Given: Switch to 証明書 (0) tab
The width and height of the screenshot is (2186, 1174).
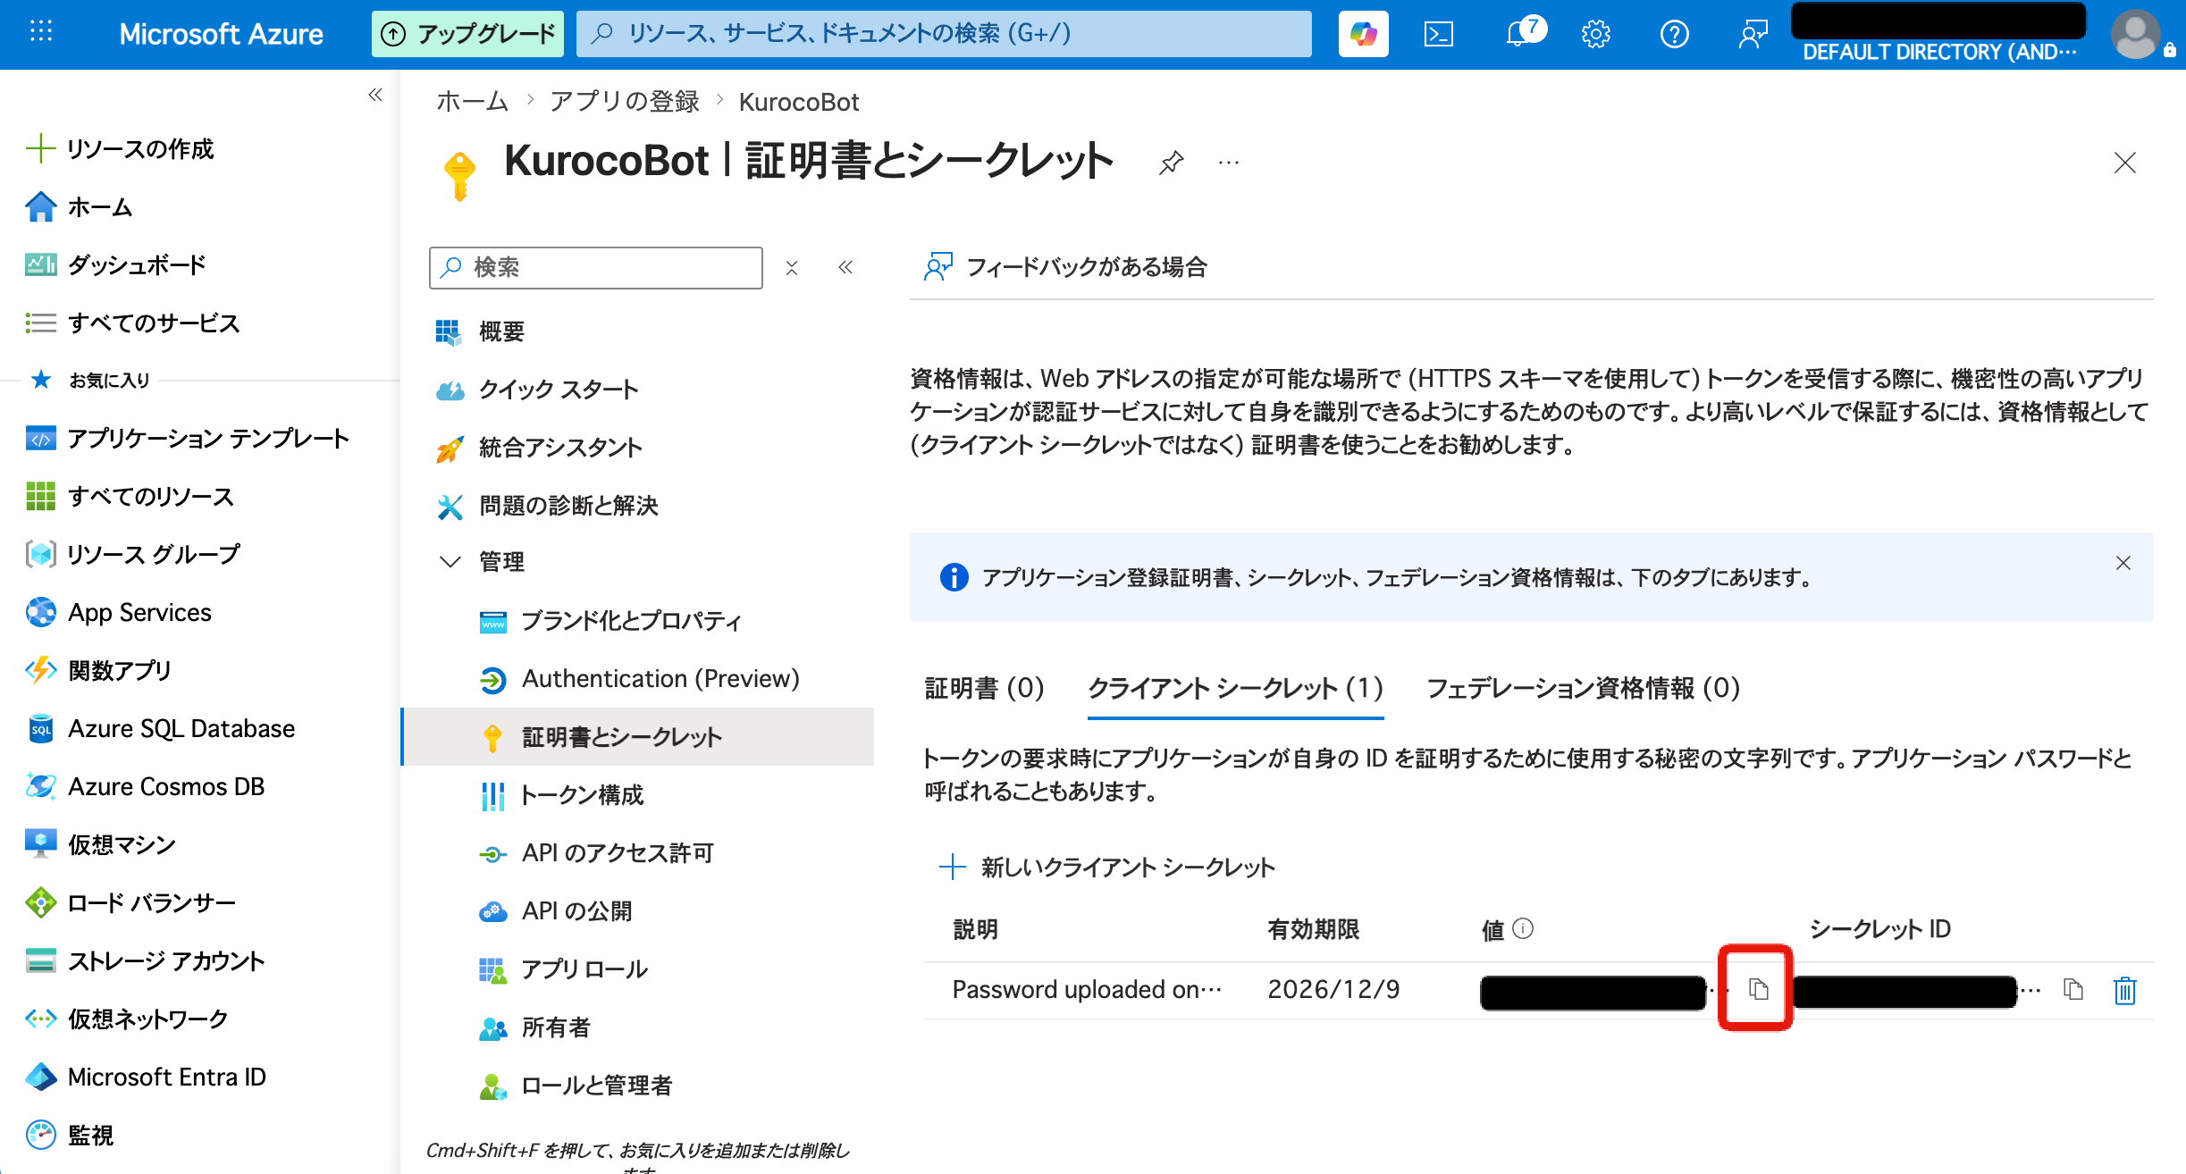Looking at the screenshot, I should [x=984, y=688].
